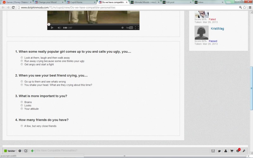Click the new tab button

[x=228, y=3]
